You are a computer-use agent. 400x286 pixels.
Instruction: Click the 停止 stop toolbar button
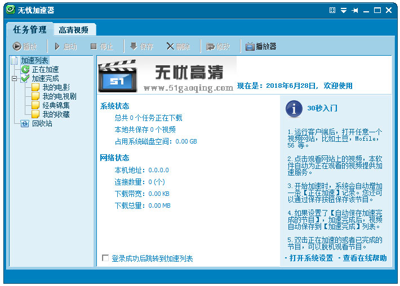[102, 46]
